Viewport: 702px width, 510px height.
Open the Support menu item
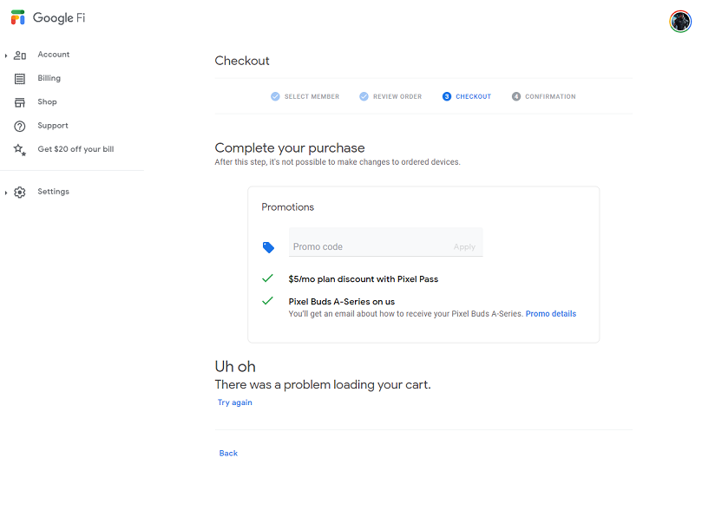click(x=53, y=125)
